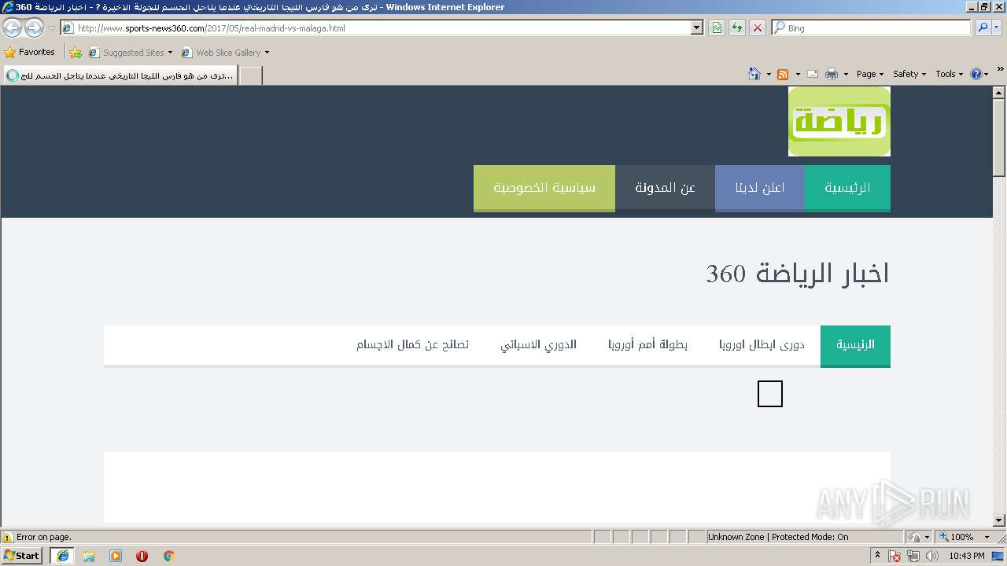This screenshot has width=1007, height=566.
Task: Open the Opera browser taskbar icon
Action: tap(142, 556)
